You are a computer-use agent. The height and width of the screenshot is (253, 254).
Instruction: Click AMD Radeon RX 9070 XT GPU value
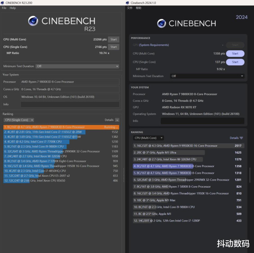[x=179, y=107]
